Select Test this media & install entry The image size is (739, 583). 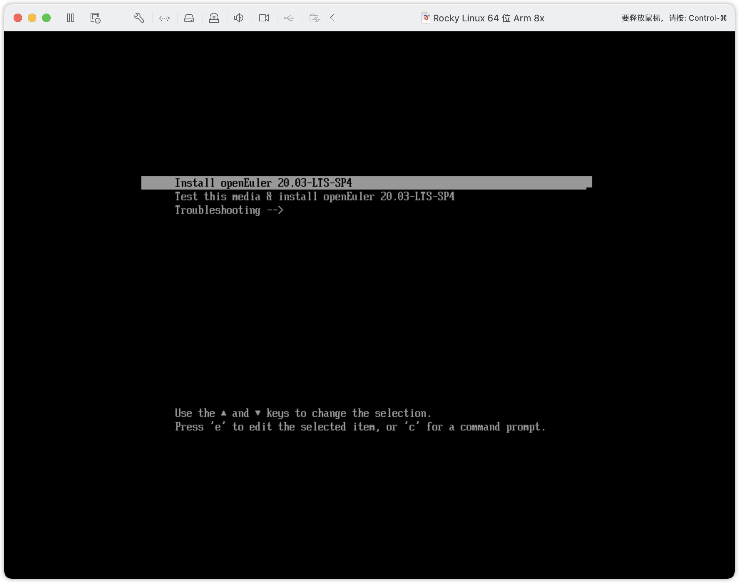tap(314, 196)
